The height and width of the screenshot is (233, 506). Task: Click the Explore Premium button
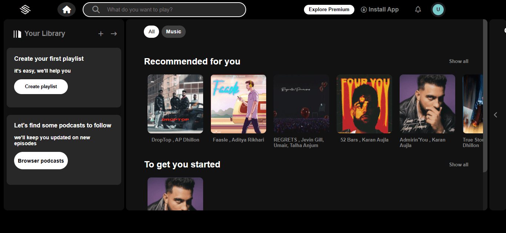(x=329, y=9)
